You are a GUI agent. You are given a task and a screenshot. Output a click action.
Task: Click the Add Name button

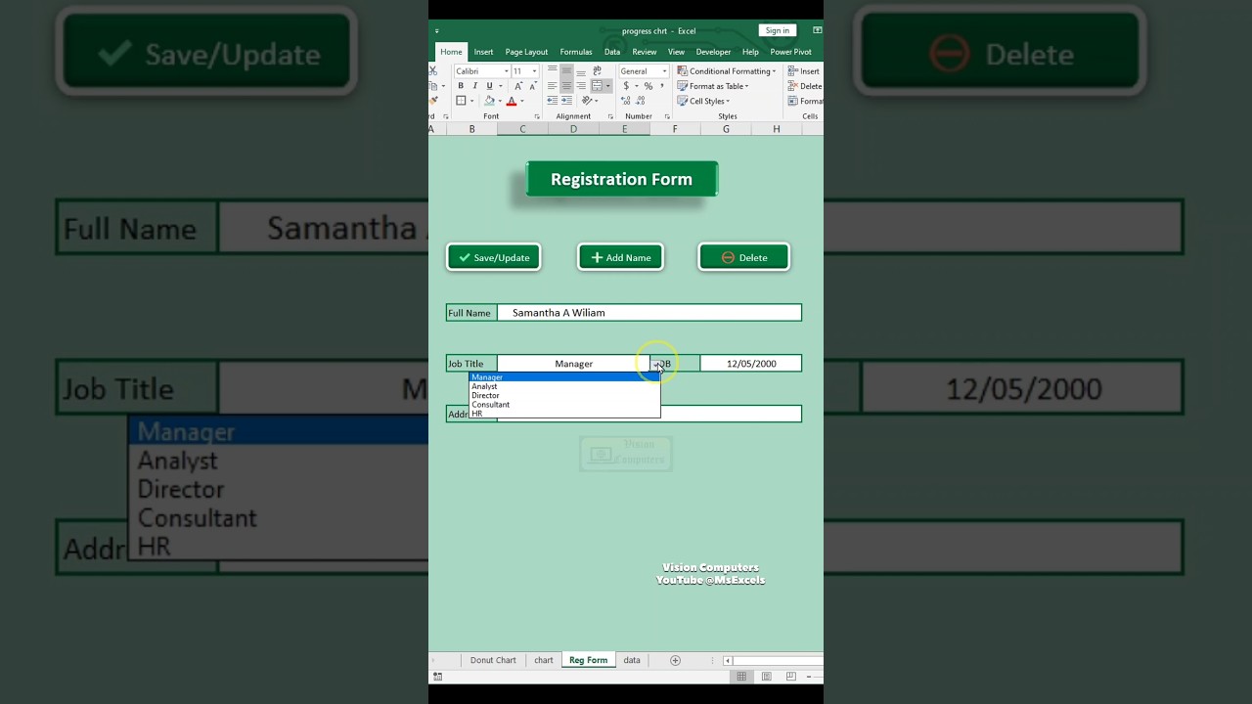[620, 257]
